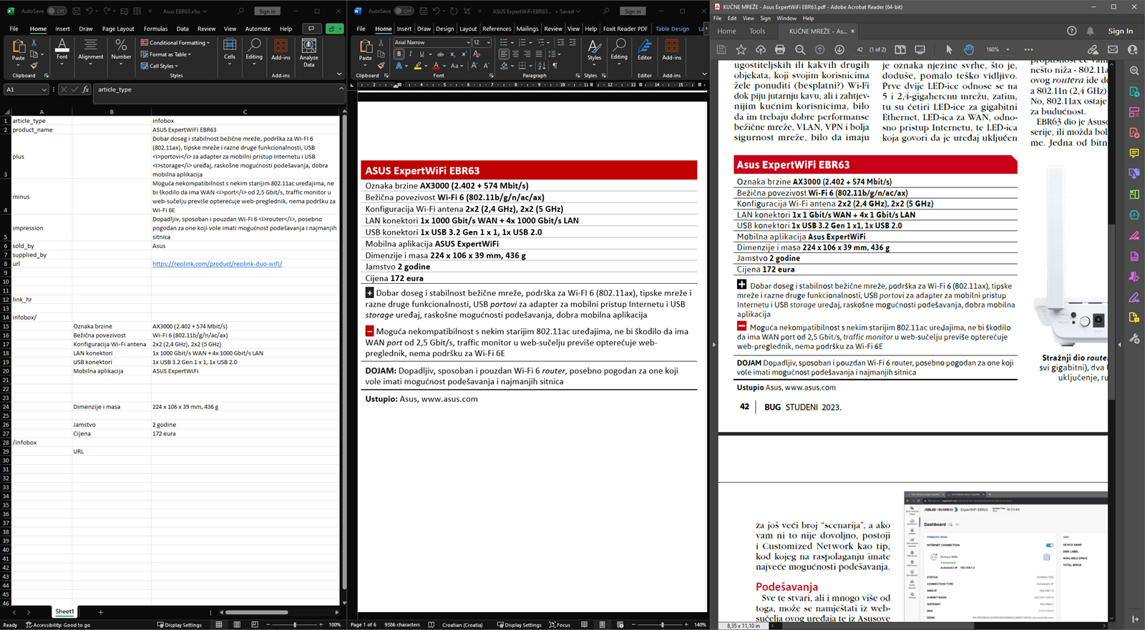Star the PDF file in Acrobat
This screenshot has width=1145, height=630.
pos(741,49)
